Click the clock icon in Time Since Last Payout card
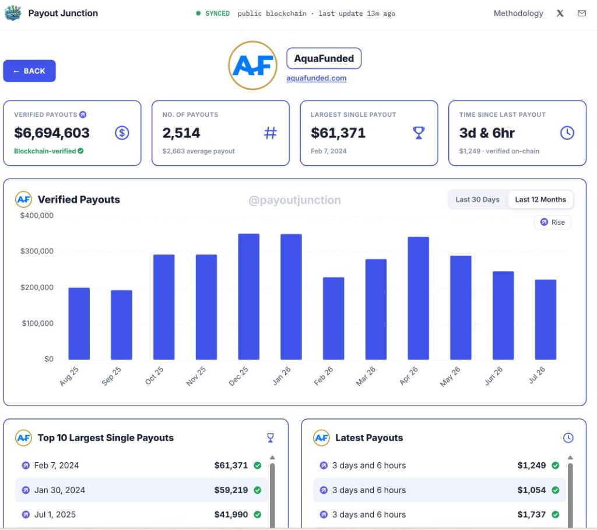The image size is (597, 530). [x=567, y=132]
